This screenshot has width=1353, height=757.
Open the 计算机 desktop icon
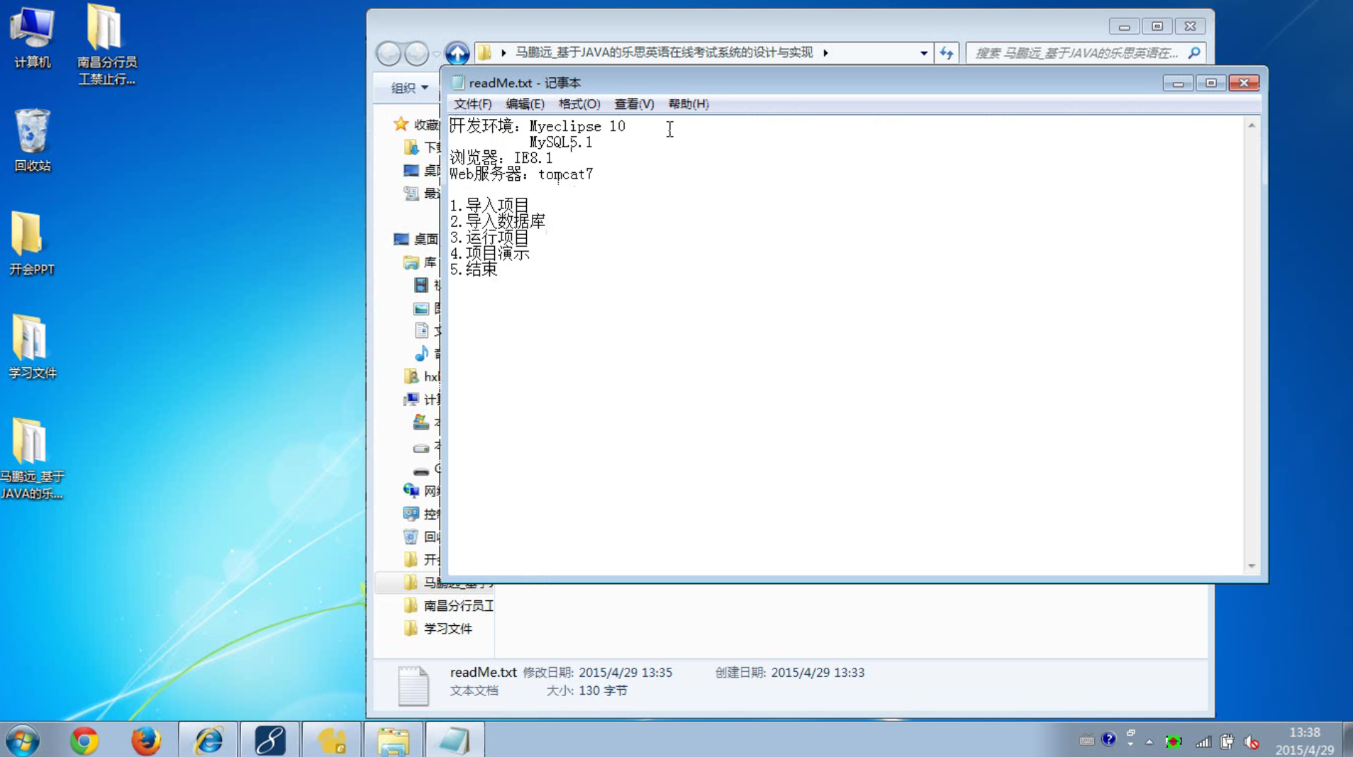(32, 37)
